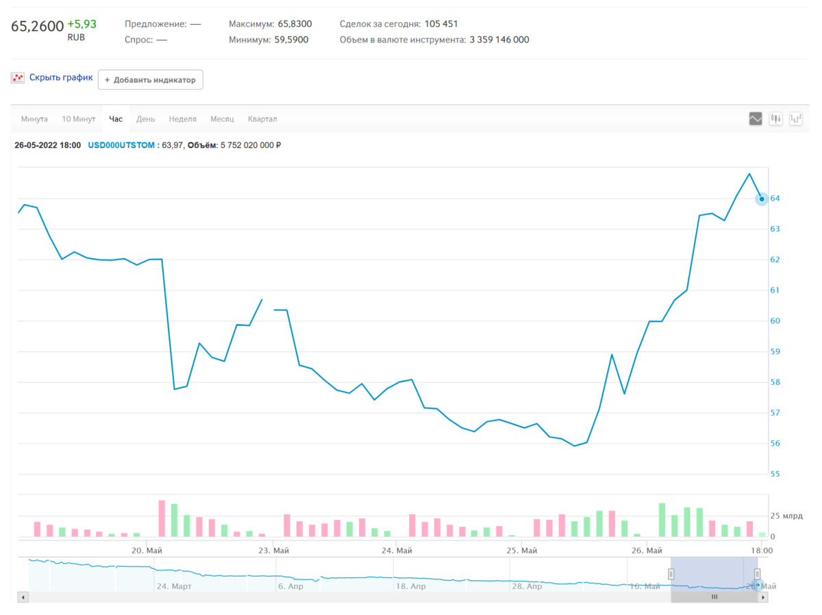Viewport: 822px width, 615px height.
Task: Click the 64 price axis label
Action: coord(775,199)
